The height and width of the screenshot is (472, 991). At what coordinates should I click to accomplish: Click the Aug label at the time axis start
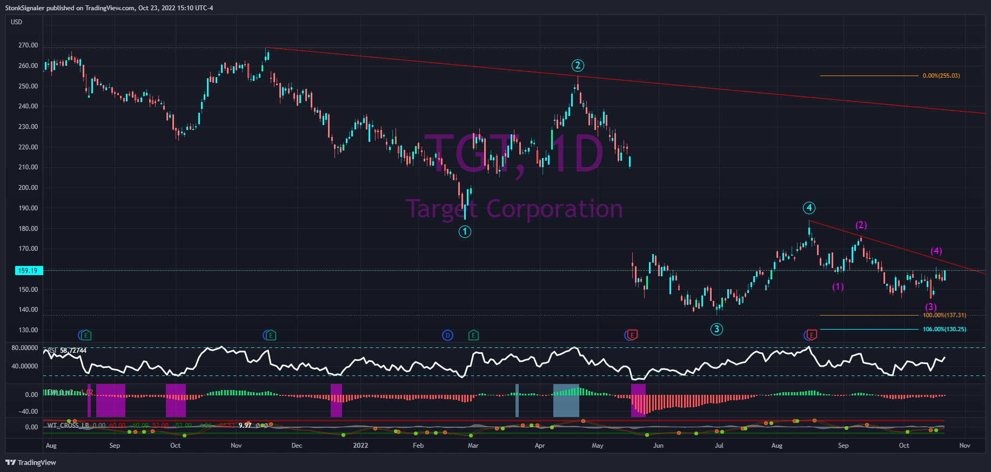coord(51,446)
